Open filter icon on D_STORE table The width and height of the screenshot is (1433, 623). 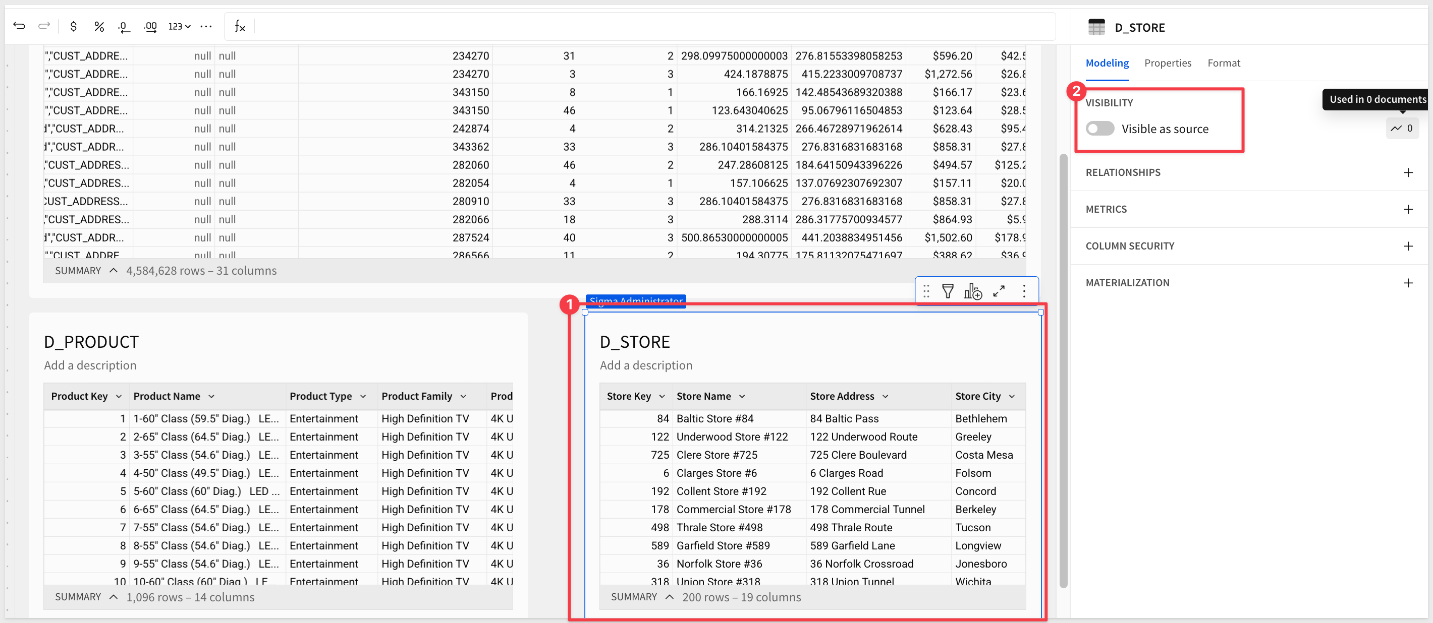point(948,291)
